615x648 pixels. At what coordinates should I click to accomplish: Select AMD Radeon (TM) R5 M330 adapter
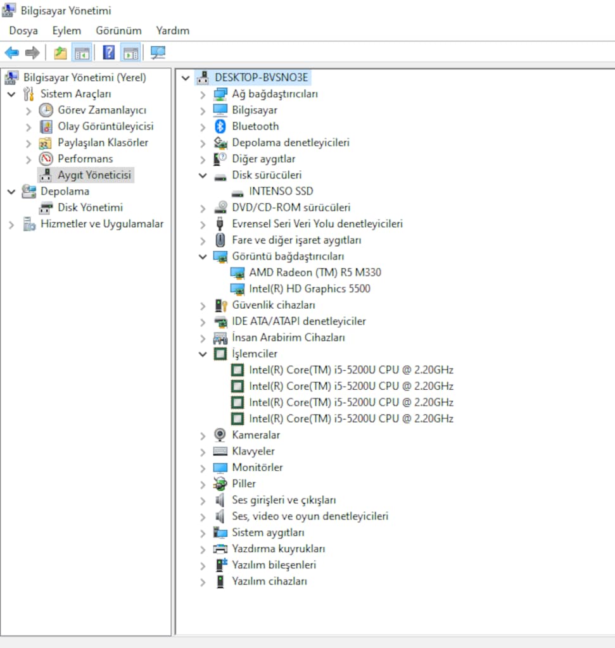(x=315, y=273)
